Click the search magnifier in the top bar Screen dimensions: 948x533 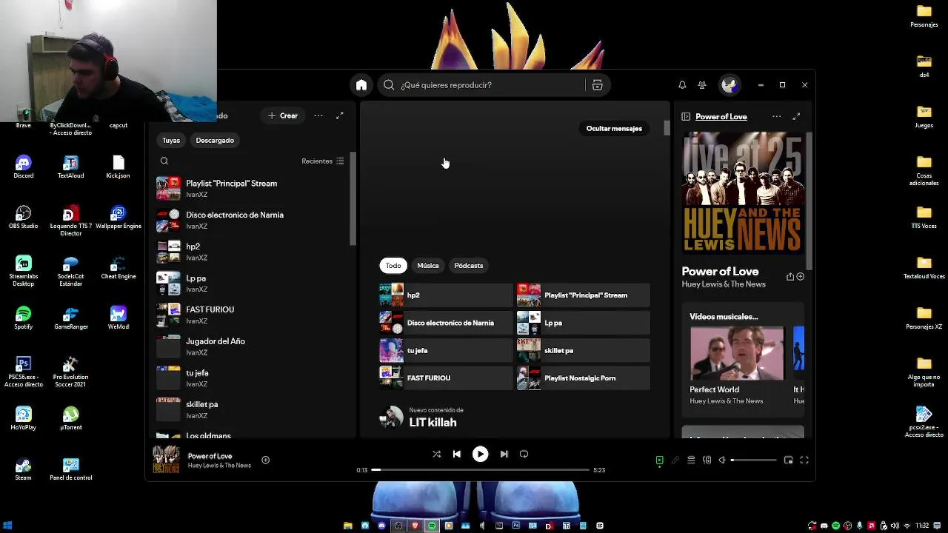tap(389, 85)
